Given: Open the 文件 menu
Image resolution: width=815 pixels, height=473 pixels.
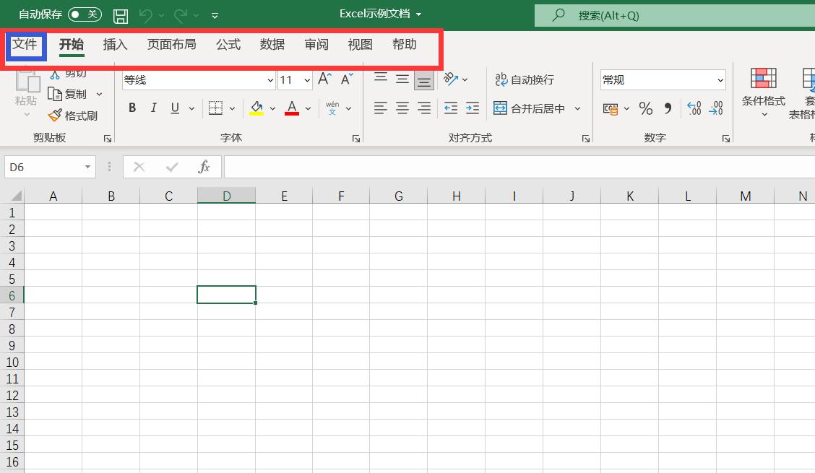Looking at the screenshot, I should point(26,44).
